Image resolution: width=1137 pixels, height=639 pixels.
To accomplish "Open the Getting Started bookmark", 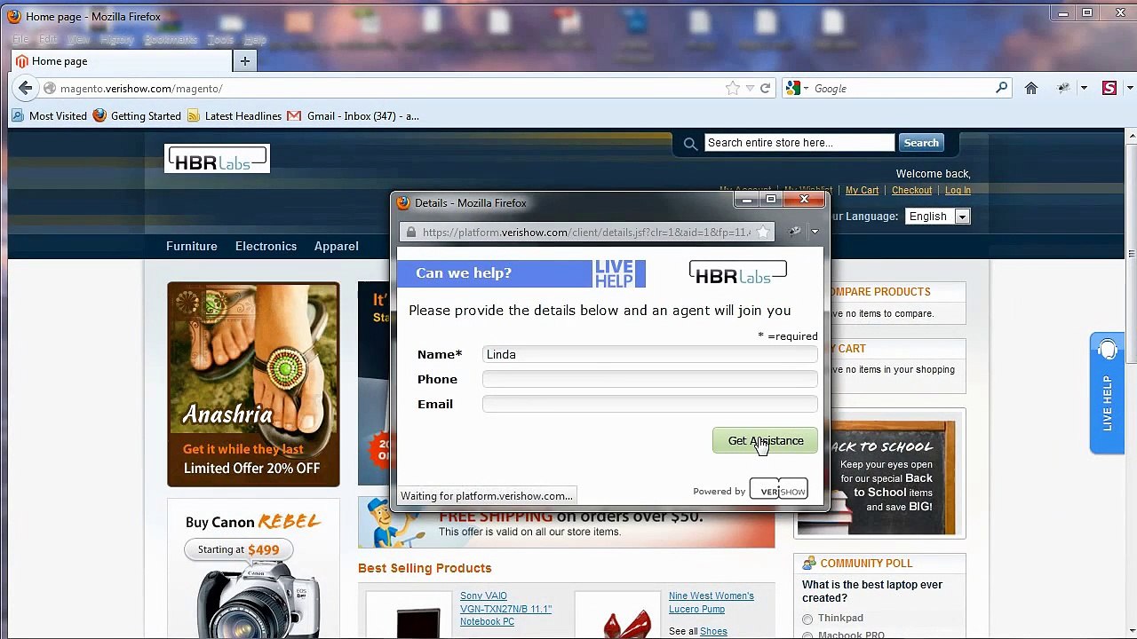I will [x=137, y=116].
